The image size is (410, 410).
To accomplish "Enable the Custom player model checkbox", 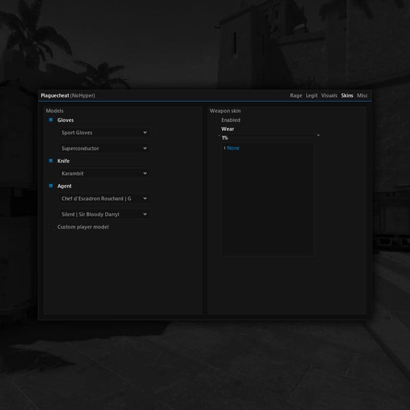I will click(x=51, y=227).
